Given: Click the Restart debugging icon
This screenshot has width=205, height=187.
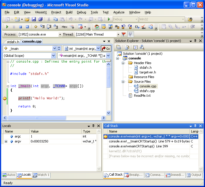Looking at the screenshot, I should (x=27, y=27).
